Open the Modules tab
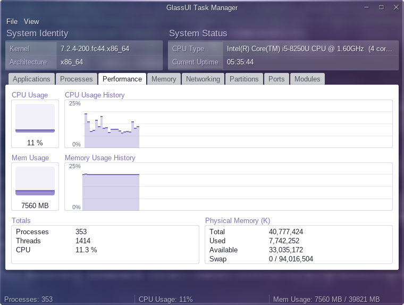This screenshot has width=404, height=305. pyautogui.click(x=307, y=79)
